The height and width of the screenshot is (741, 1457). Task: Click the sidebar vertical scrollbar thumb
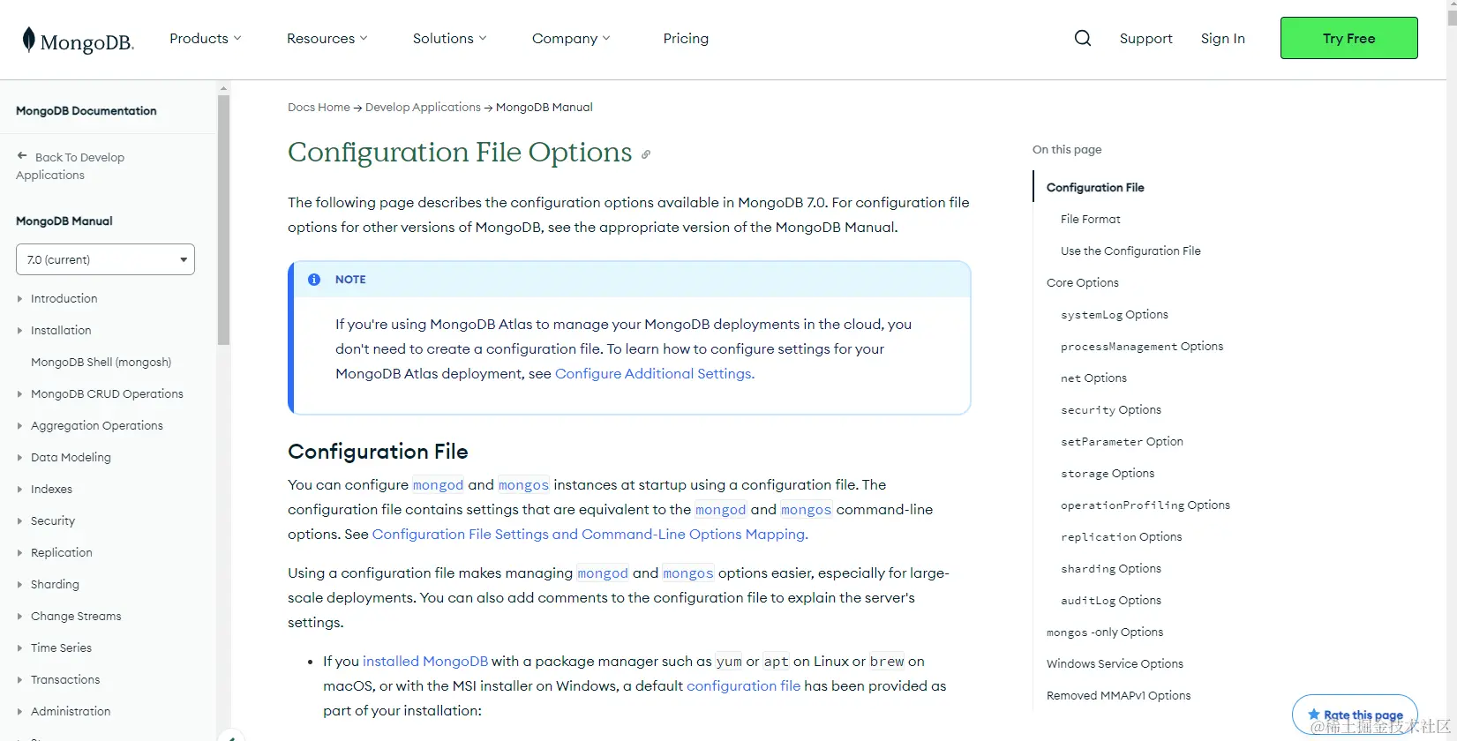pyautogui.click(x=223, y=219)
